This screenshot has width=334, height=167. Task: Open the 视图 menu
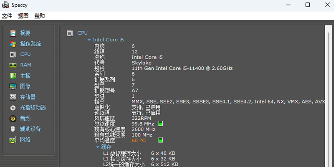[x=23, y=16]
